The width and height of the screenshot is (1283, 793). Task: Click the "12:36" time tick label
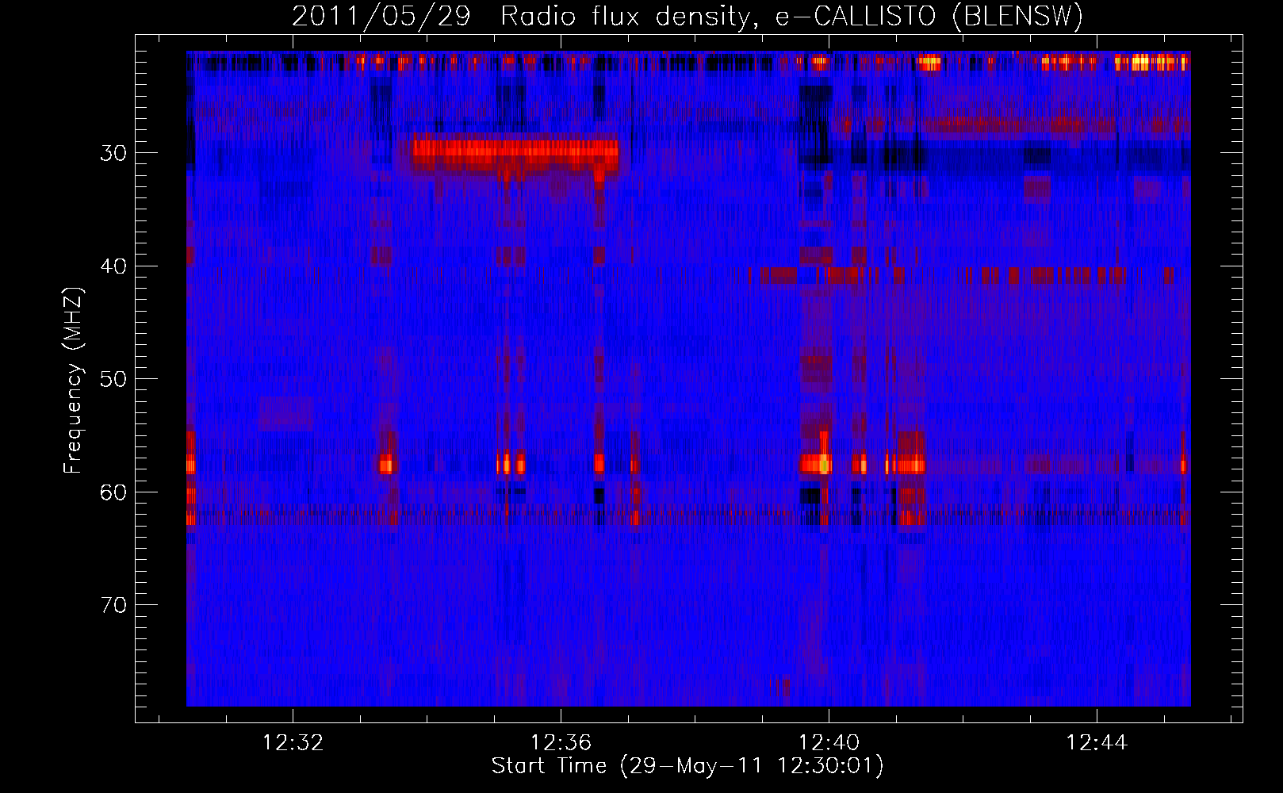coord(561,743)
